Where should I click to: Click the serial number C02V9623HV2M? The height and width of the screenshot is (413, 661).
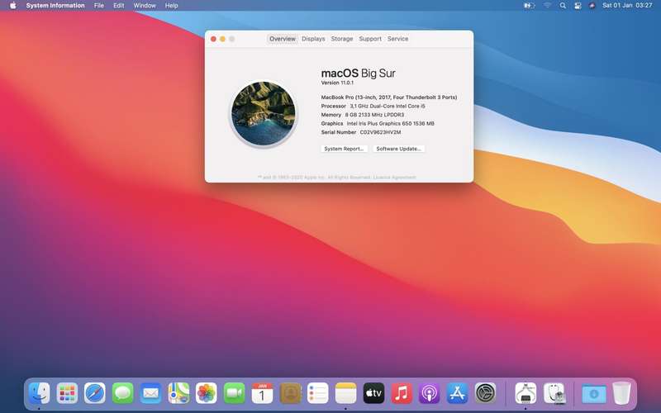[x=380, y=132]
